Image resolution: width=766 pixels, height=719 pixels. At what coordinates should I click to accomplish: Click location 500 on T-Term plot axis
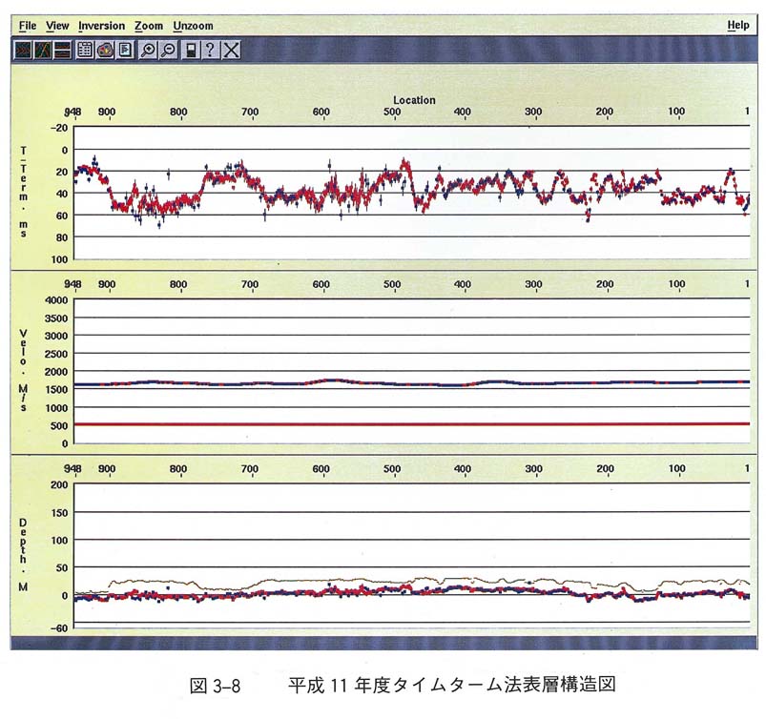[392, 112]
